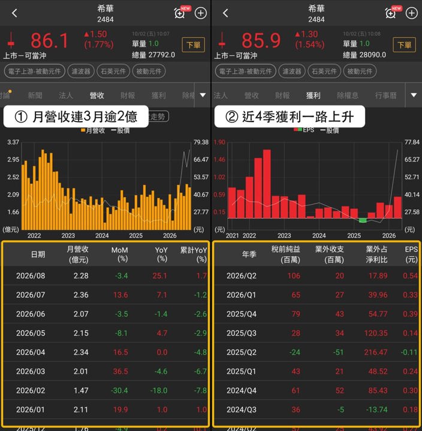
Task: Expand tab list dropdown in left panel
Action: coord(203,95)
